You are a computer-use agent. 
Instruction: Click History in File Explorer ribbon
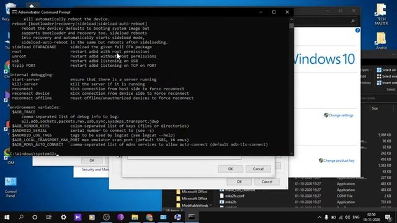coord(366,82)
